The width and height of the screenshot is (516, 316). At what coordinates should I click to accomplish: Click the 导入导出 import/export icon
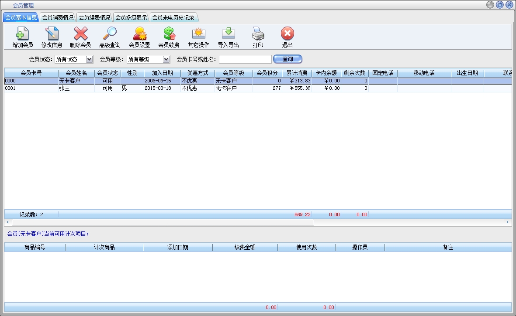tap(228, 34)
